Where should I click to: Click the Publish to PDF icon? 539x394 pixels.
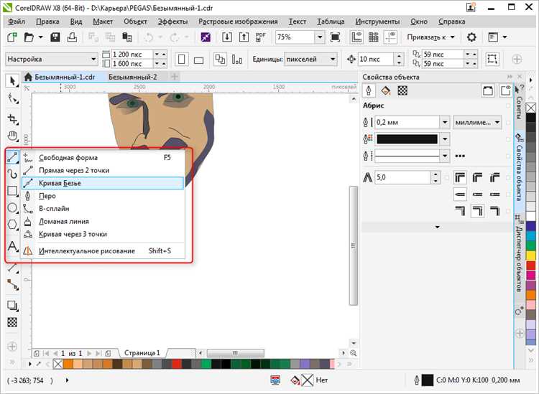261,37
